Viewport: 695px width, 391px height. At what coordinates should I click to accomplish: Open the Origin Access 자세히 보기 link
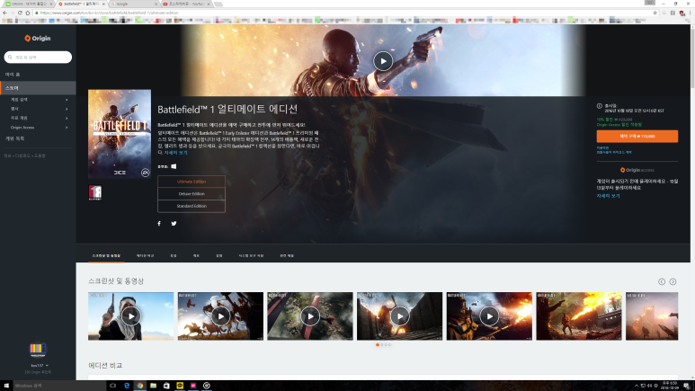pyautogui.click(x=608, y=196)
